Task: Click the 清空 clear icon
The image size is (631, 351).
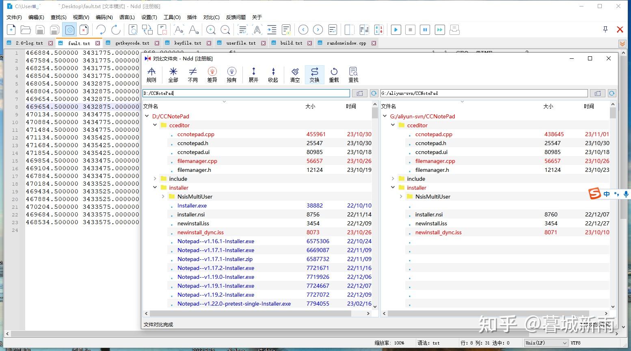Action: coord(295,75)
